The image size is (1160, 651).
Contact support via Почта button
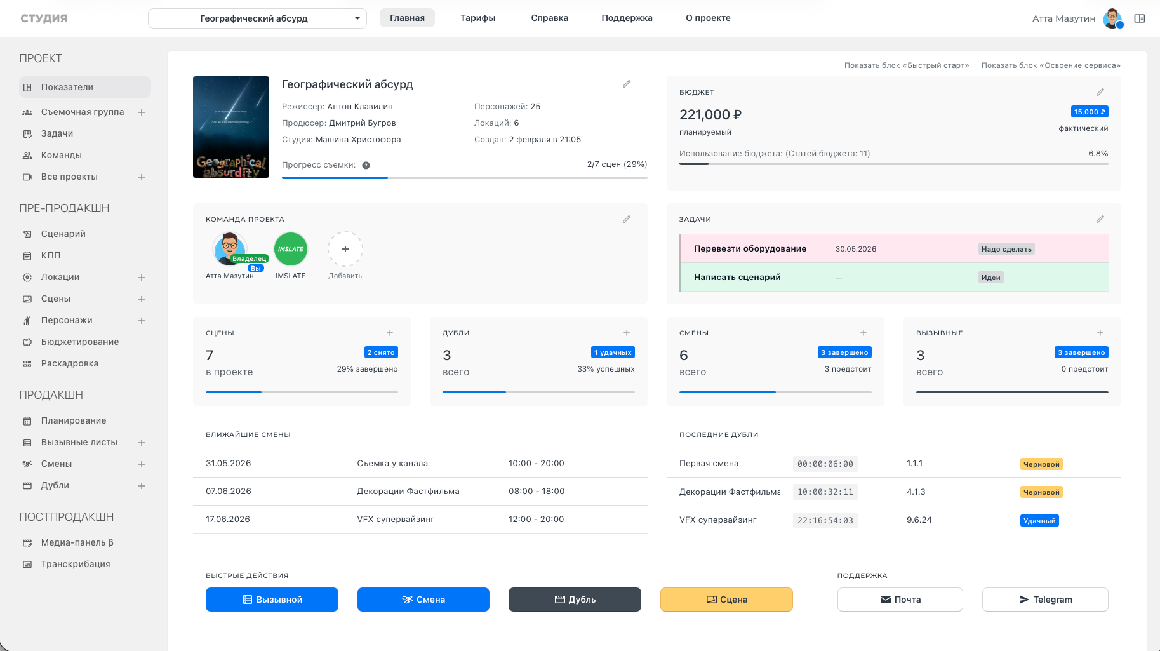[x=900, y=600]
